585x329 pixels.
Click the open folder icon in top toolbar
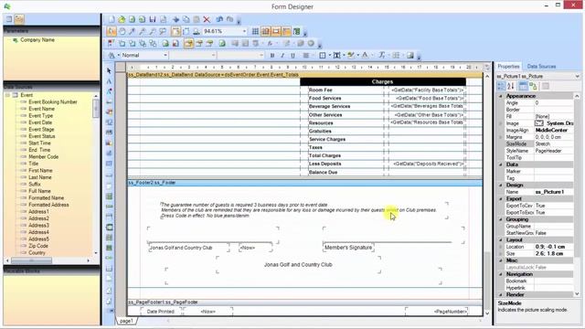pos(122,19)
